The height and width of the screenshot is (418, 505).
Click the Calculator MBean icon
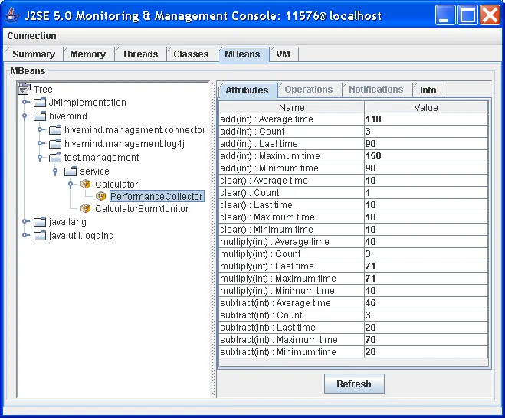85,184
